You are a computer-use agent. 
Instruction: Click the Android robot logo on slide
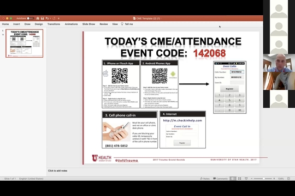[173, 75]
